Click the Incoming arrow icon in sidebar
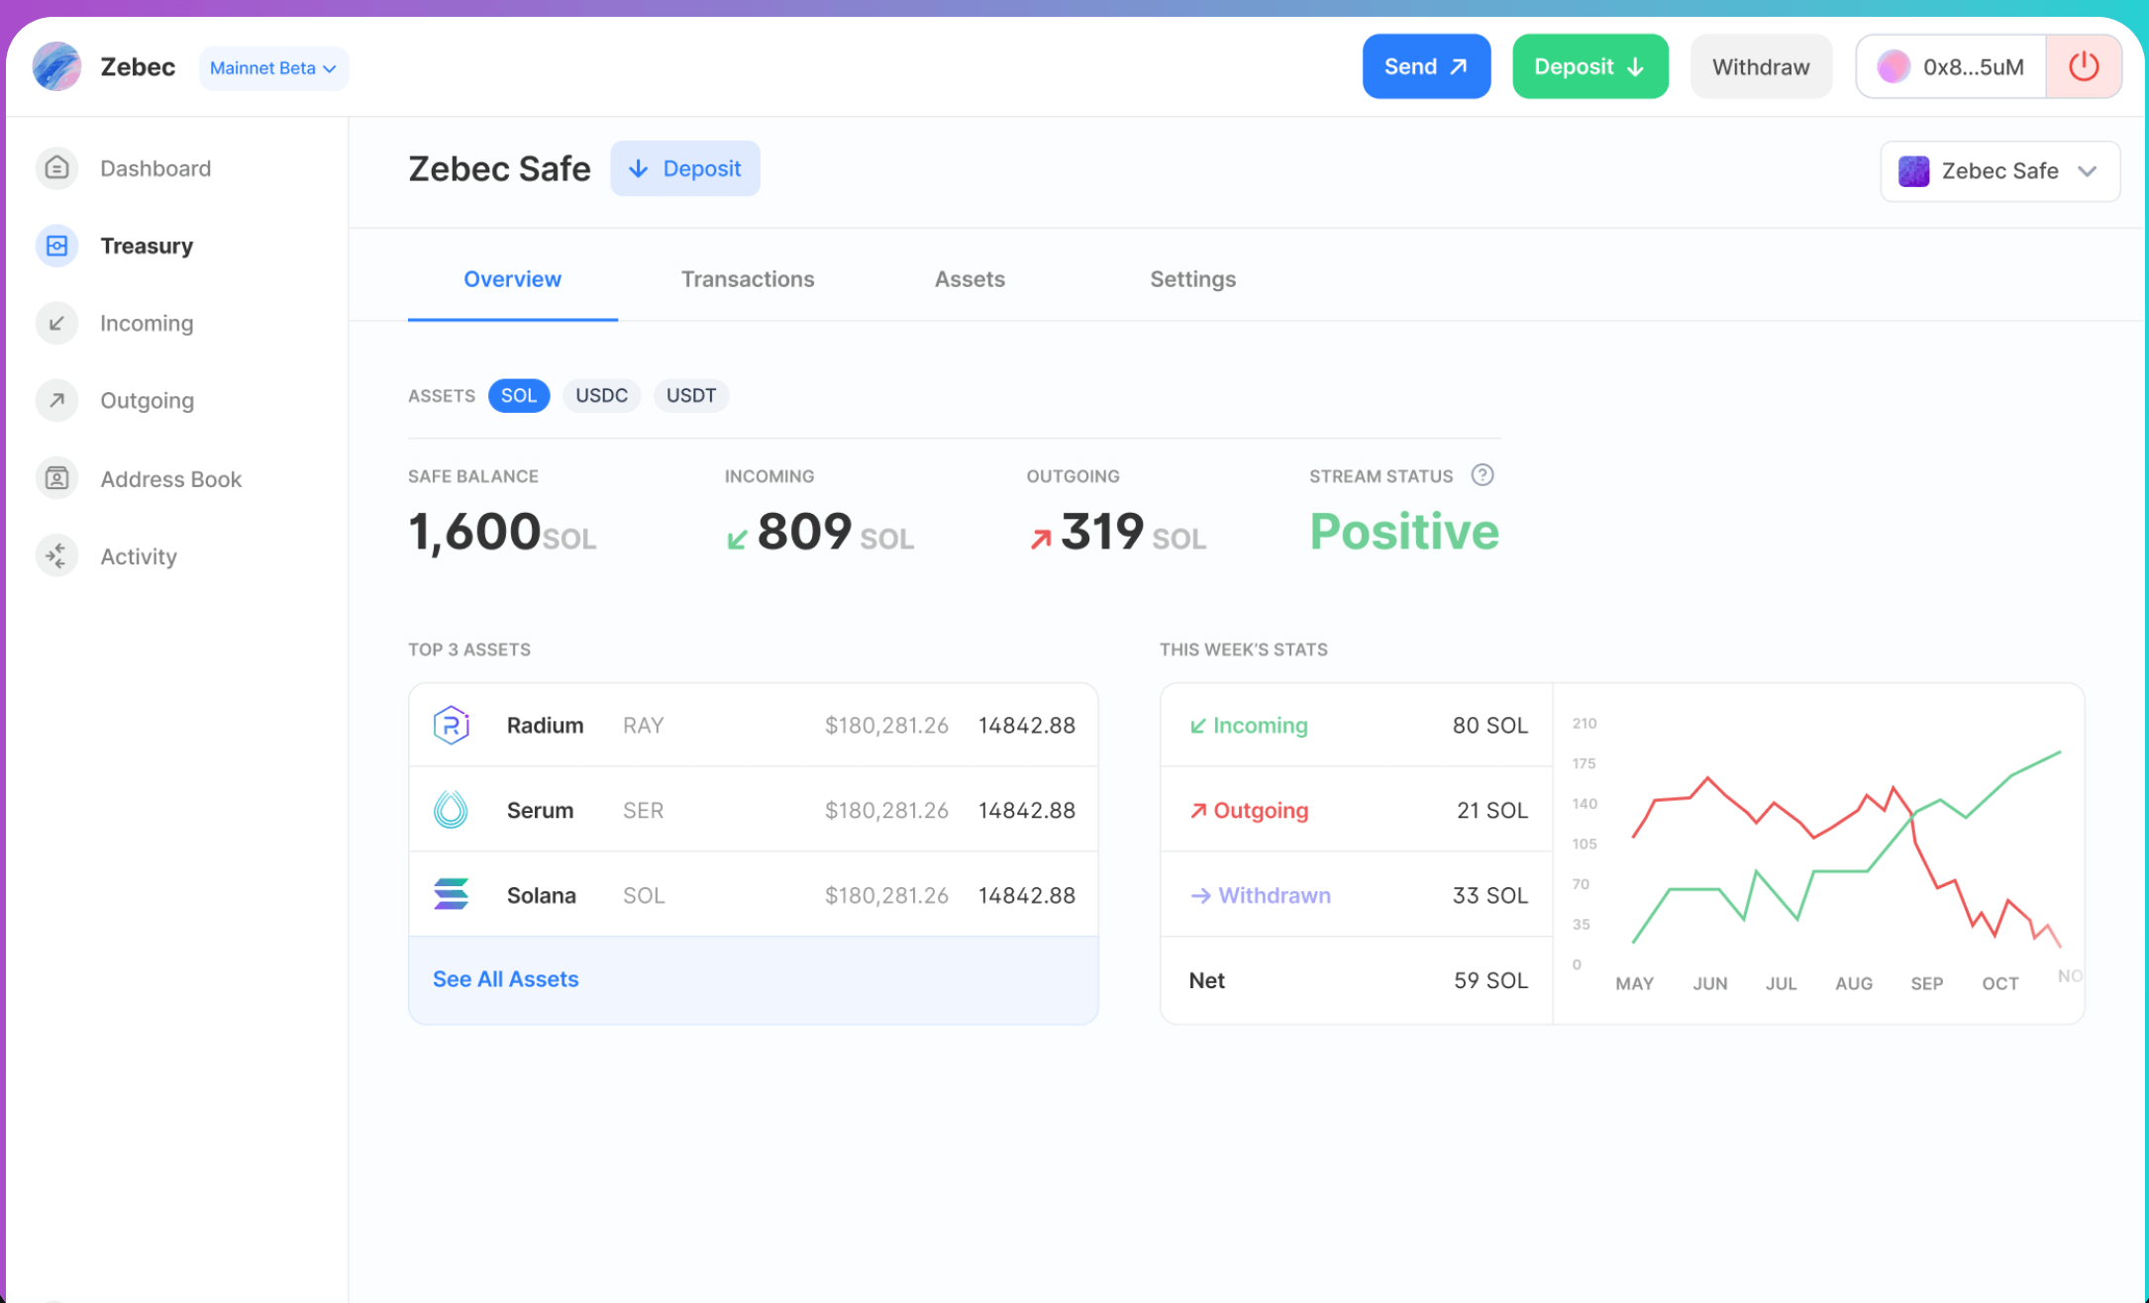 (56, 323)
